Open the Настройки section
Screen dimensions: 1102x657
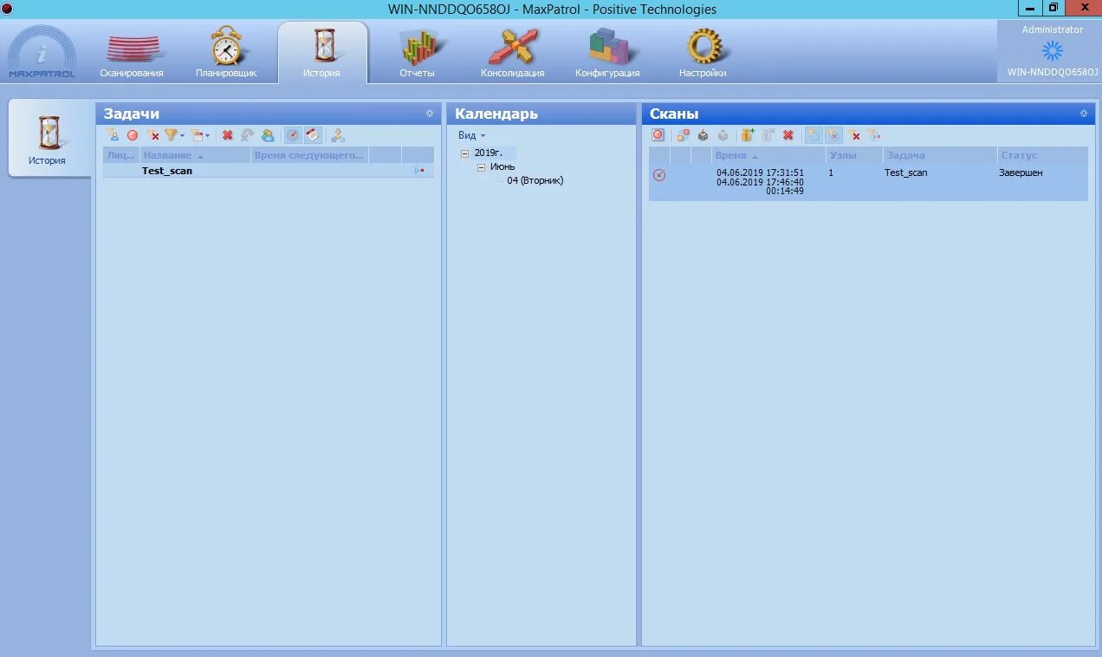tap(703, 54)
